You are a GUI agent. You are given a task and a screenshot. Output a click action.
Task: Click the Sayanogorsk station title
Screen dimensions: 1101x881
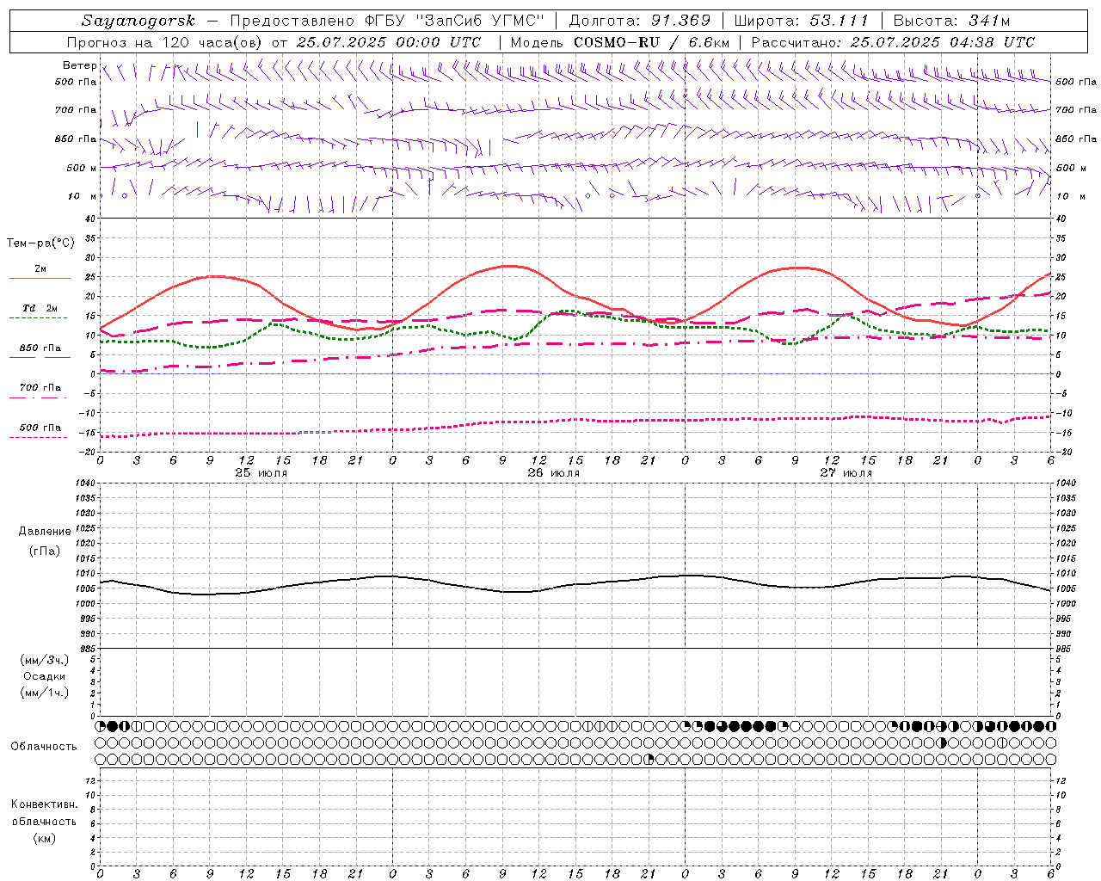tap(138, 21)
